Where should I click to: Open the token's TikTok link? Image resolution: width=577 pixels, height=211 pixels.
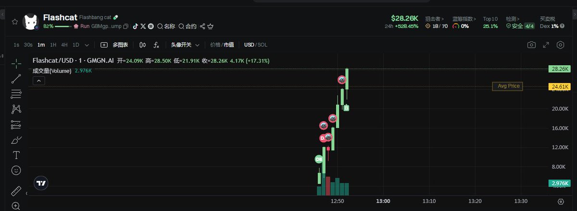136,26
